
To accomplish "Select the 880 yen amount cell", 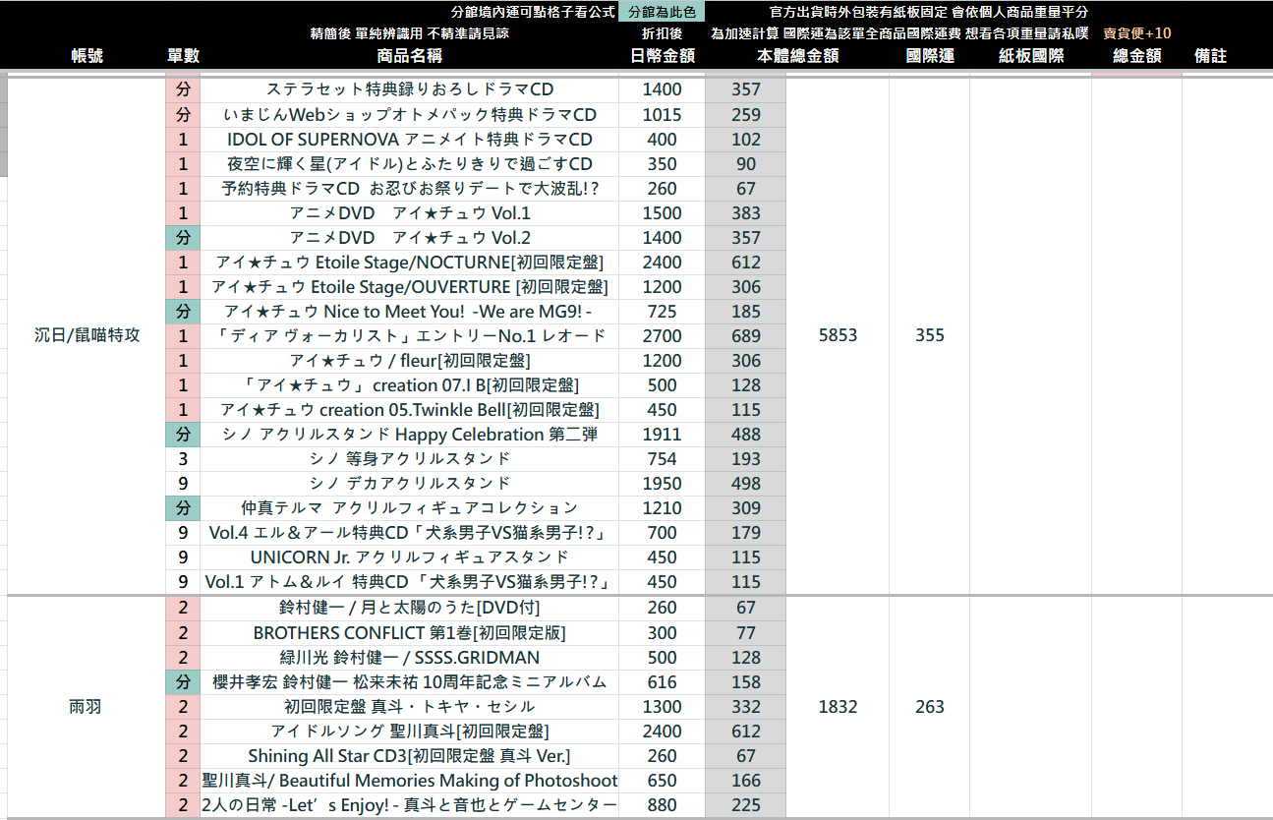I will (x=662, y=805).
